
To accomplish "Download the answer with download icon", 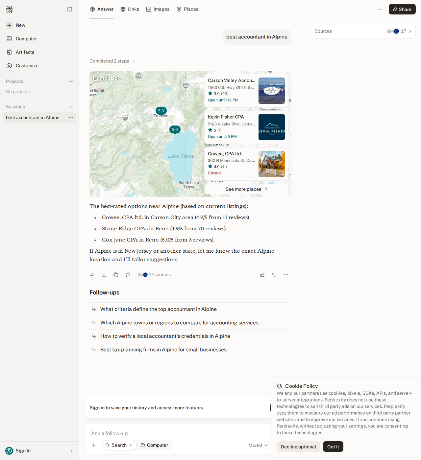I will [104, 275].
